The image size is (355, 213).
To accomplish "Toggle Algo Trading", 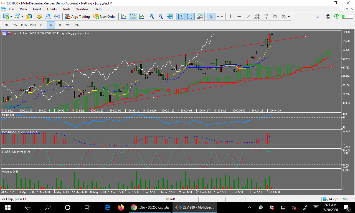I will coord(77,16).
